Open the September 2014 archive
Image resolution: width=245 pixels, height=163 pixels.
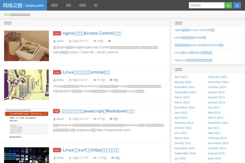[x=185, y=92]
